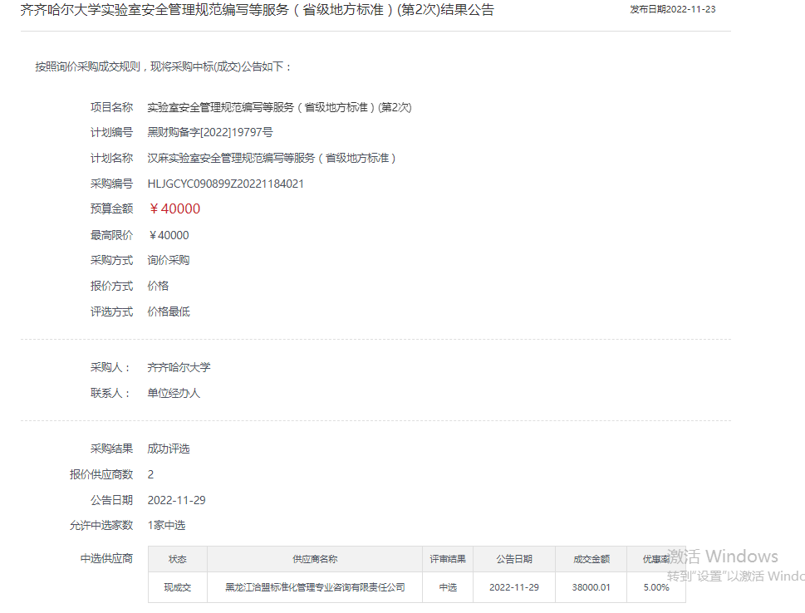Click the 询价采购 procurement method value
Image resolution: width=805 pixels, height=613 pixels.
click(x=169, y=260)
